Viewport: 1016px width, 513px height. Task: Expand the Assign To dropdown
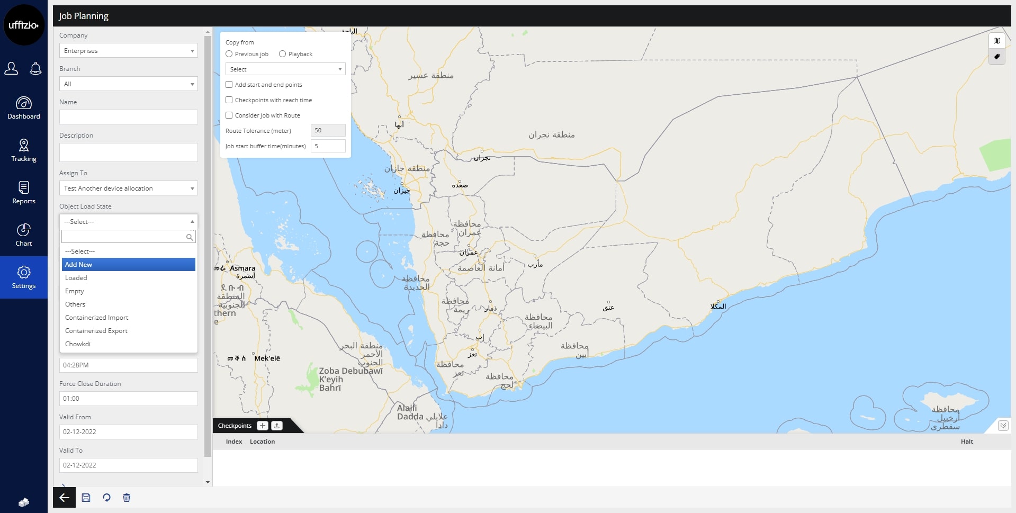coord(128,188)
